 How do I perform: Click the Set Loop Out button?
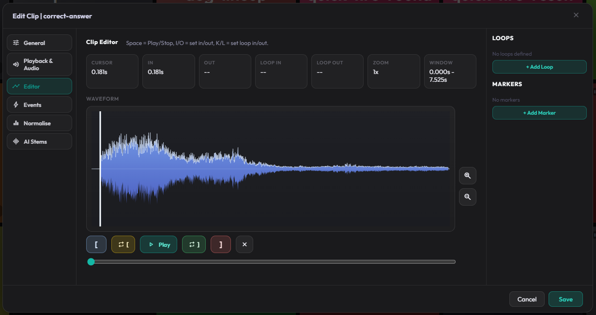(x=194, y=244)
